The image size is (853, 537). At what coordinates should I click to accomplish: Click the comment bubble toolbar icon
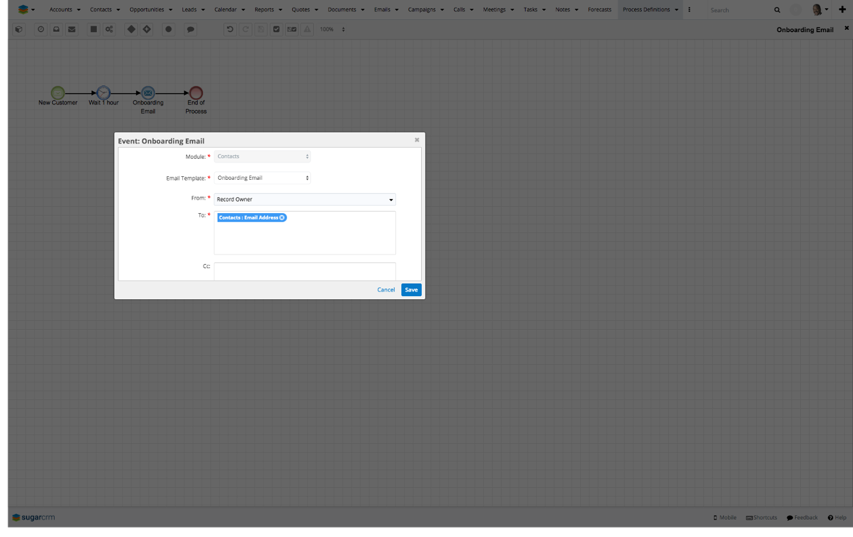click(x=190, y=29)
